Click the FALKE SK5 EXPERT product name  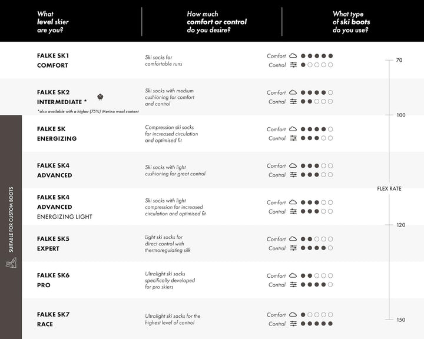[53, 244]
